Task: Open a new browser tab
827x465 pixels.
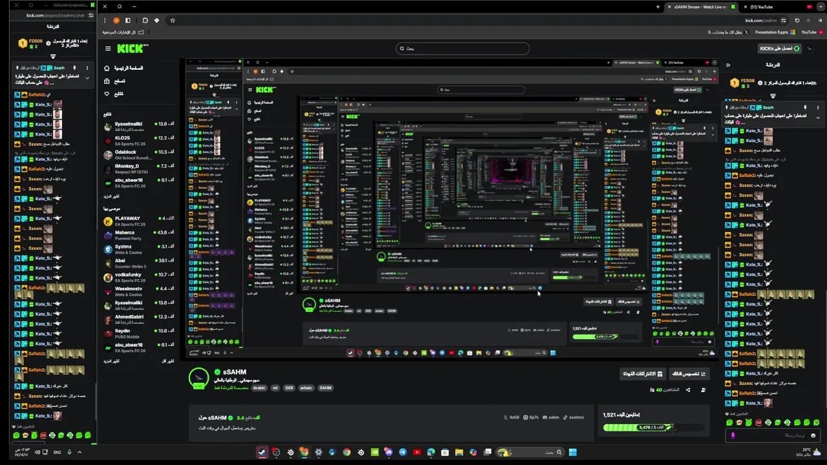Action: (658, 6)
